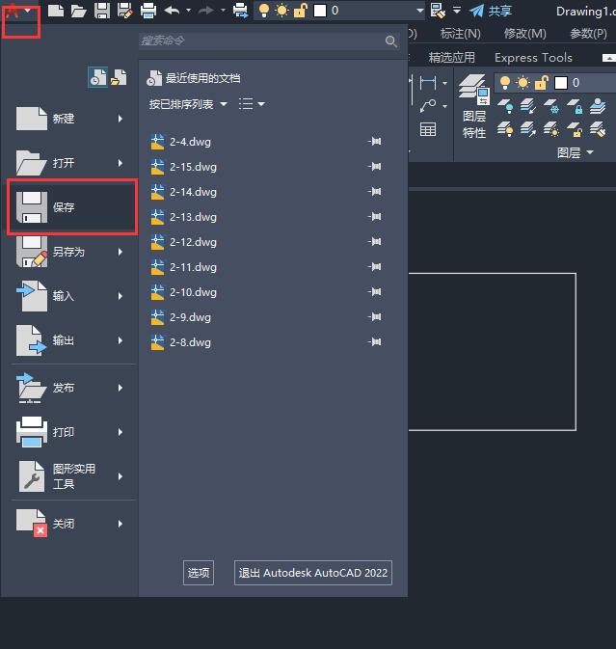Choose Save As (另存为) in application menu
Viewport: 616px width, 649px height.
tap(71, 252)
